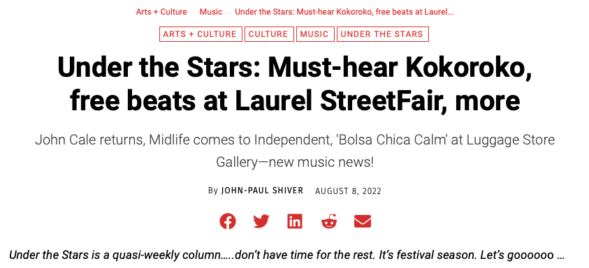Share the article on Facebook
The image size is (589, 268).
coord(228,221)
